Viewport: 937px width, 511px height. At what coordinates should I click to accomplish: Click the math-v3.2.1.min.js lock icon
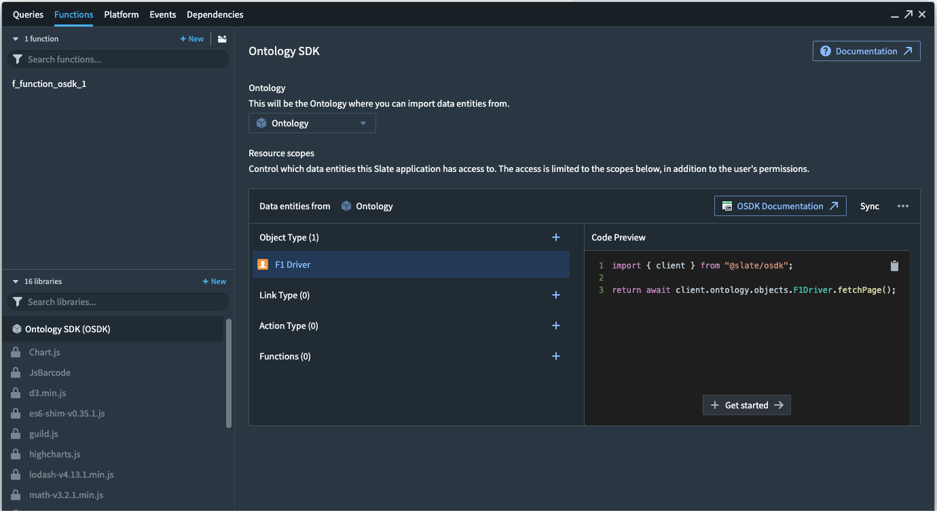pyautogui.click(x=15, y=495)
